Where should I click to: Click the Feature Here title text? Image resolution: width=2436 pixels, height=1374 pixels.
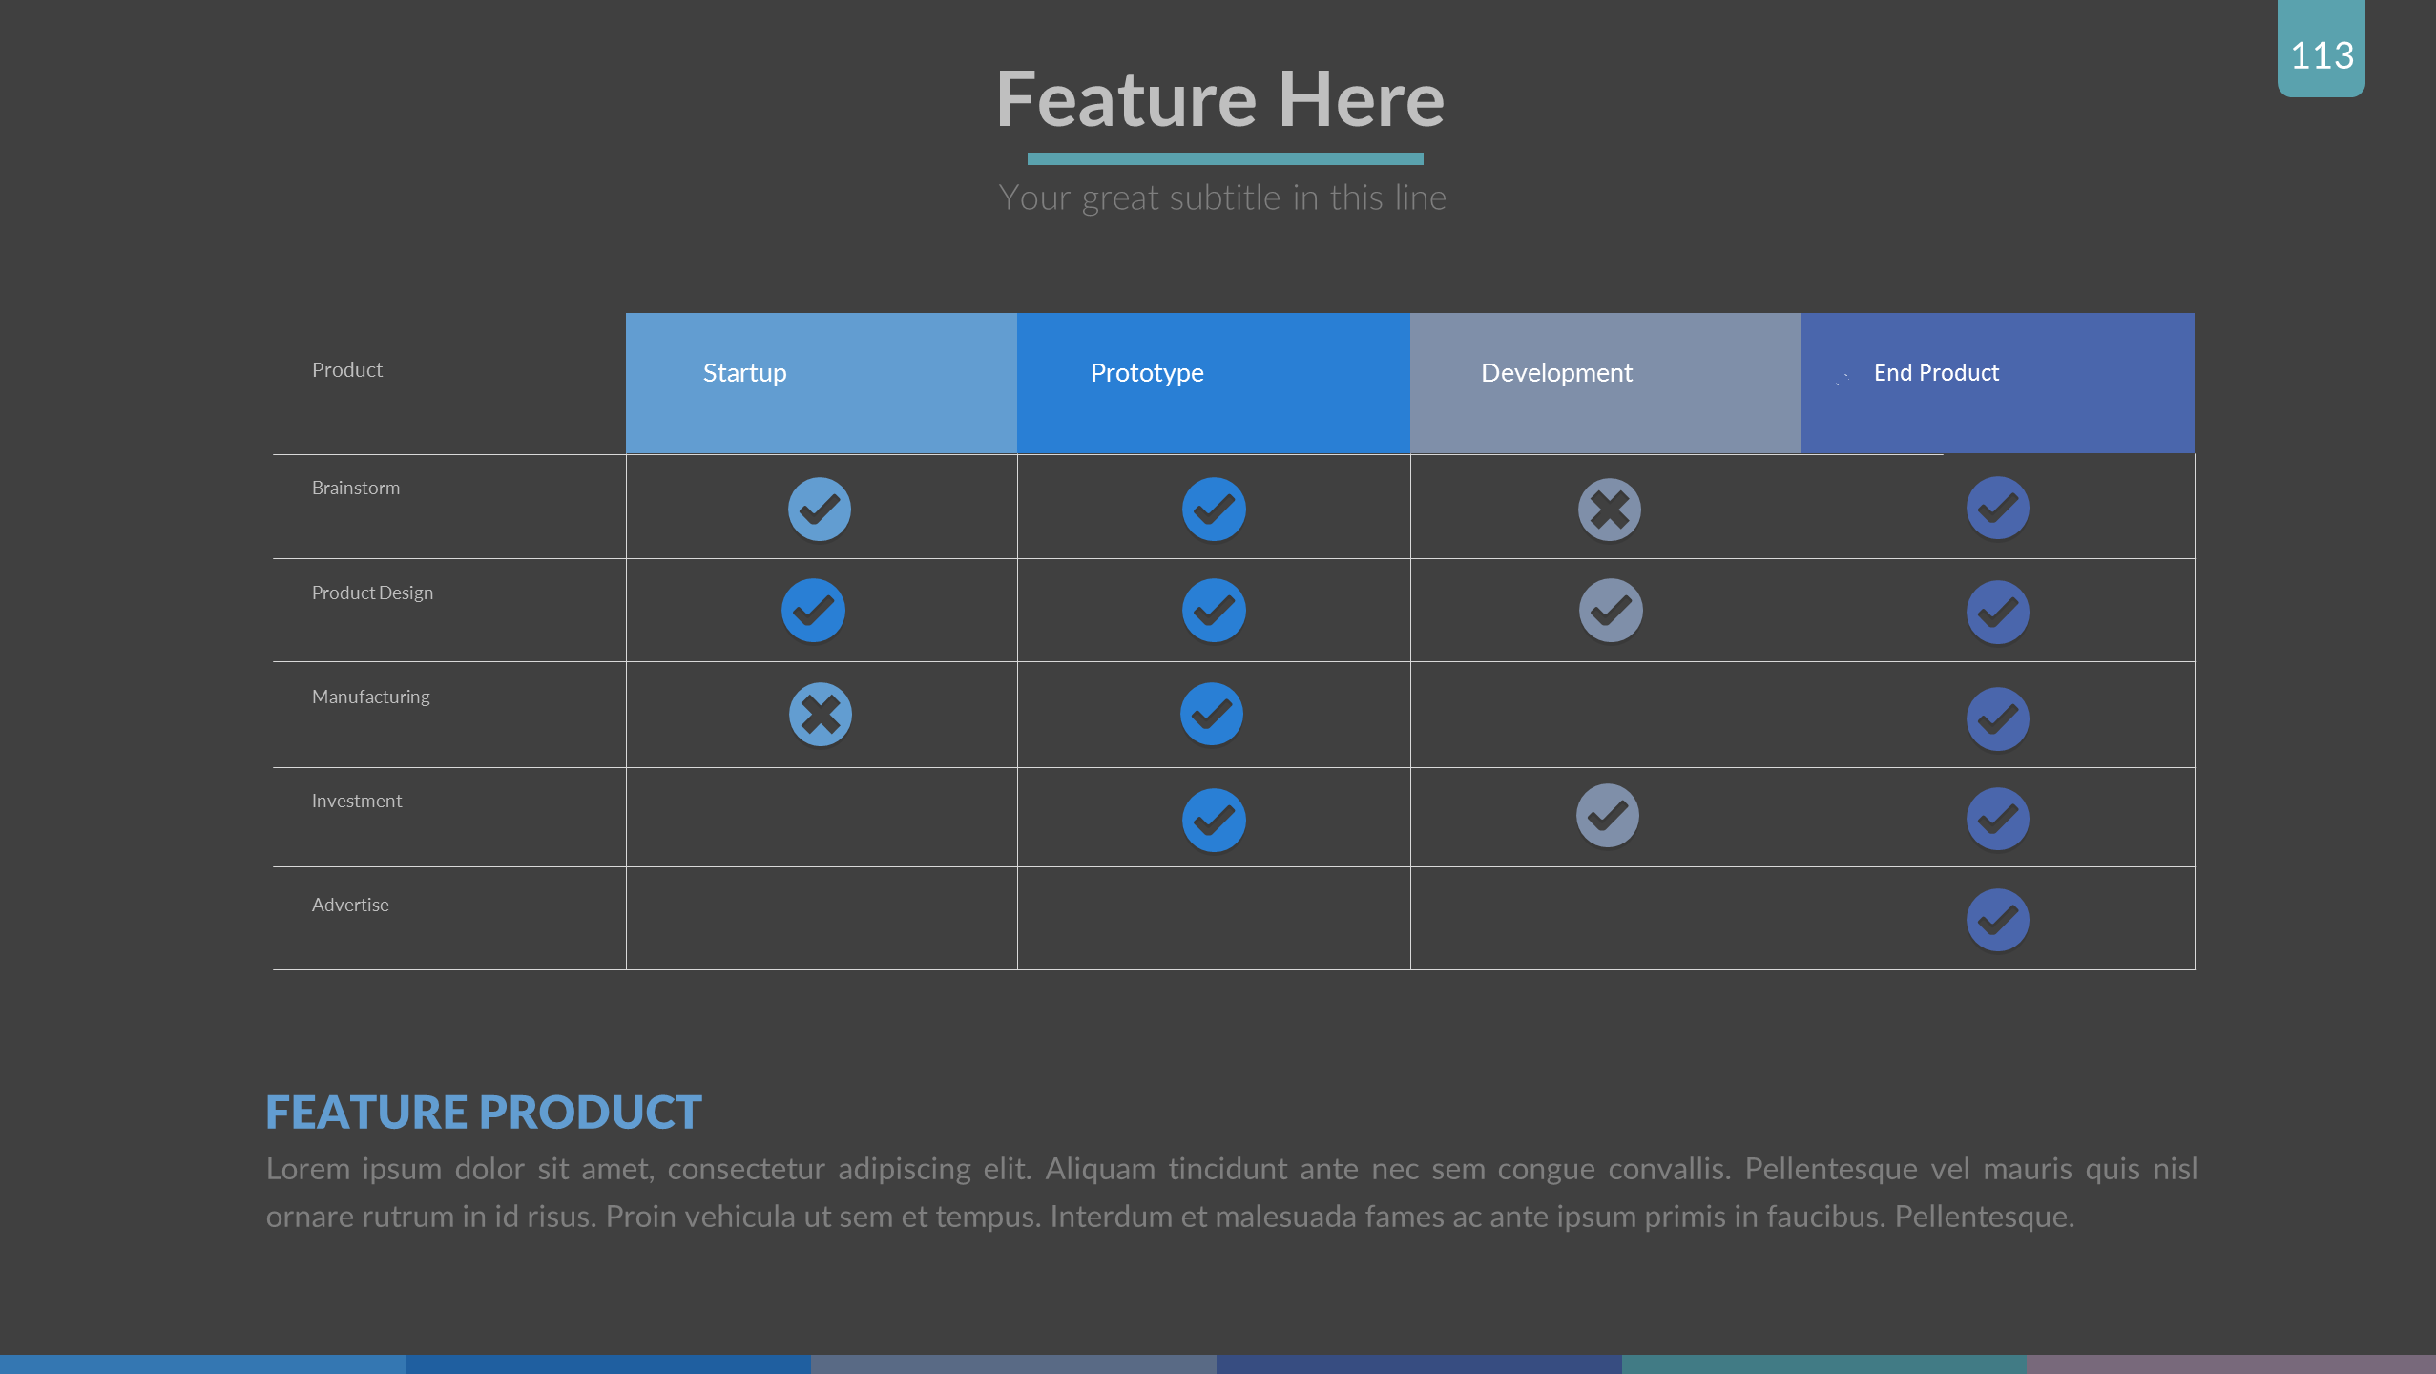pyautogui.click(x=1220, y=100)
